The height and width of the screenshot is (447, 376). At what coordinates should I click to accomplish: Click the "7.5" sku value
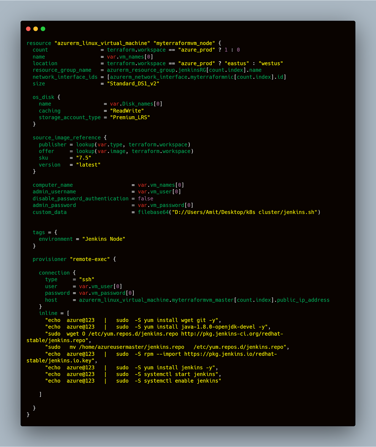[x=84, y=158]
